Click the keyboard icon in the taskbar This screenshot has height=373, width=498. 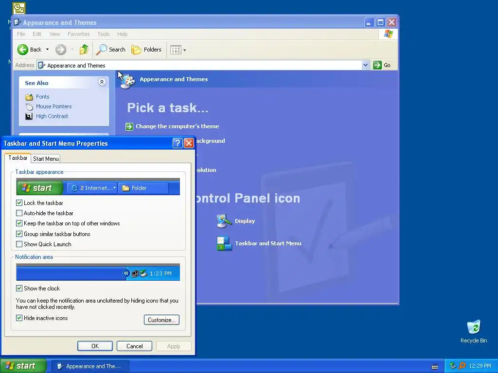[435, 367]
